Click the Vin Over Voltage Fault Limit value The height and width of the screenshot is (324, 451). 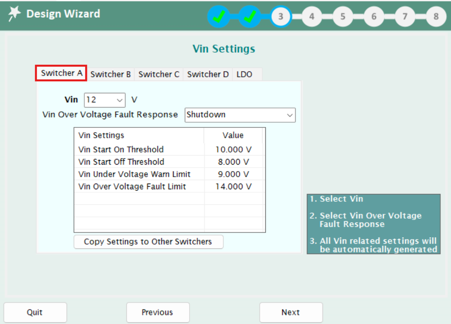click(232, 186)
